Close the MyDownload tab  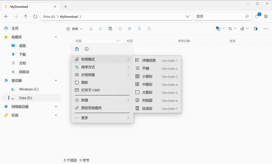55,6
